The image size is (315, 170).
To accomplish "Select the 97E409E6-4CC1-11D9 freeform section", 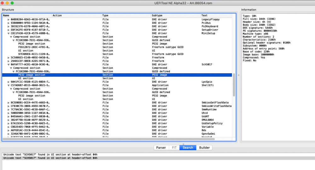I will (117, 54).
